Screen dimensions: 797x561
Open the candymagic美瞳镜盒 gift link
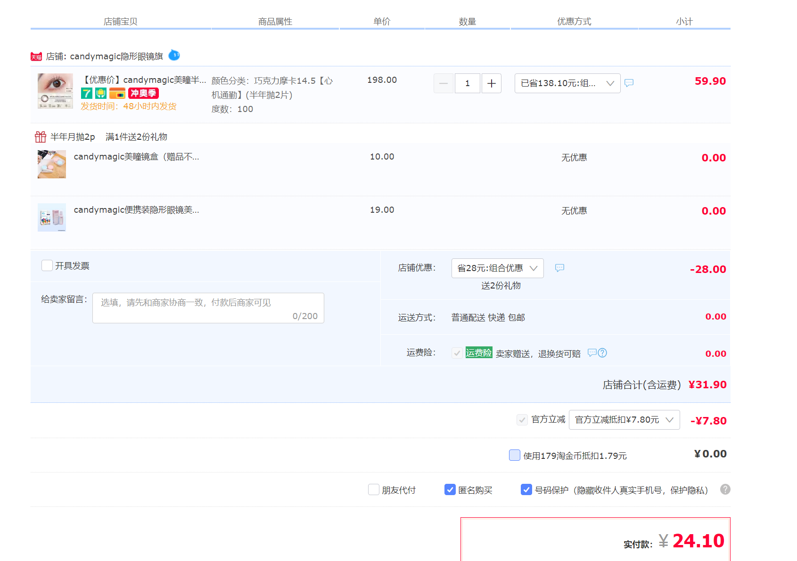[137, 157]
